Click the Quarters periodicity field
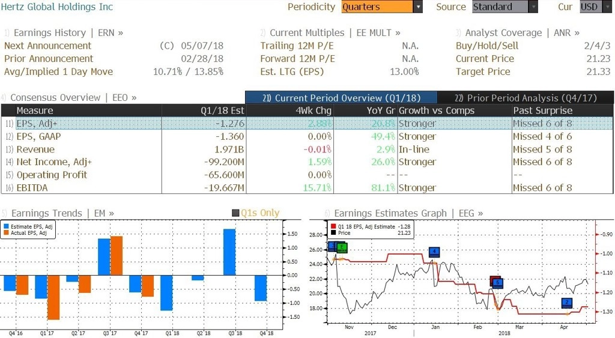Image resolution: width=615 pixels, height=338 pixels. click(377, 7)
